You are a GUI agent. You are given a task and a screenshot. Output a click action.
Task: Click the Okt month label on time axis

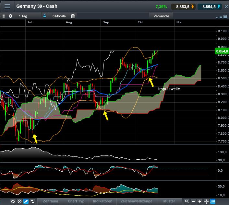pyautogui.click(x=140, y=22)
